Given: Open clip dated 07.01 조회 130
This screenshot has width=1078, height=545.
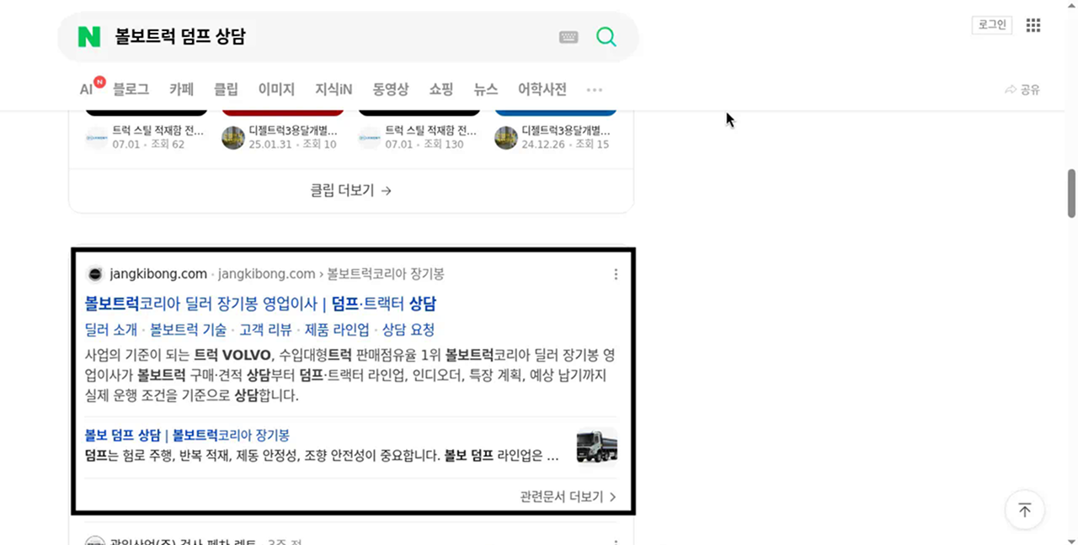Looking at the screenshot, I should tap(430, 138).
